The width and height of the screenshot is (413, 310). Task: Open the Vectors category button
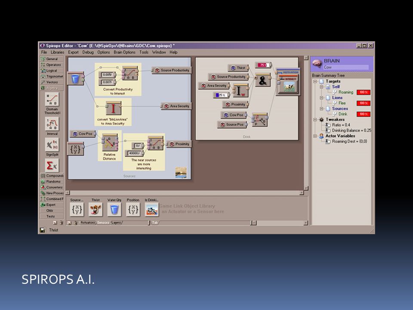pos(52,82)
